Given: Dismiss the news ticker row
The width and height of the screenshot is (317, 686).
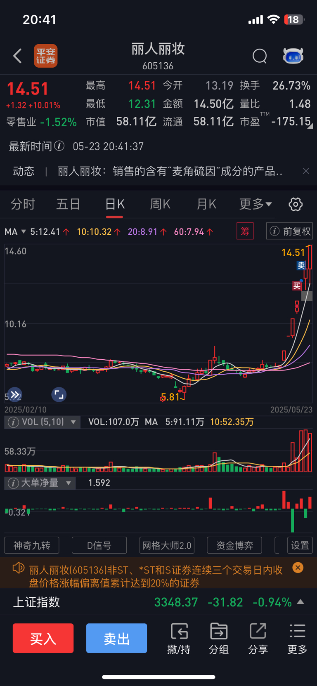Looking at the screenshot, I should 306,171.
